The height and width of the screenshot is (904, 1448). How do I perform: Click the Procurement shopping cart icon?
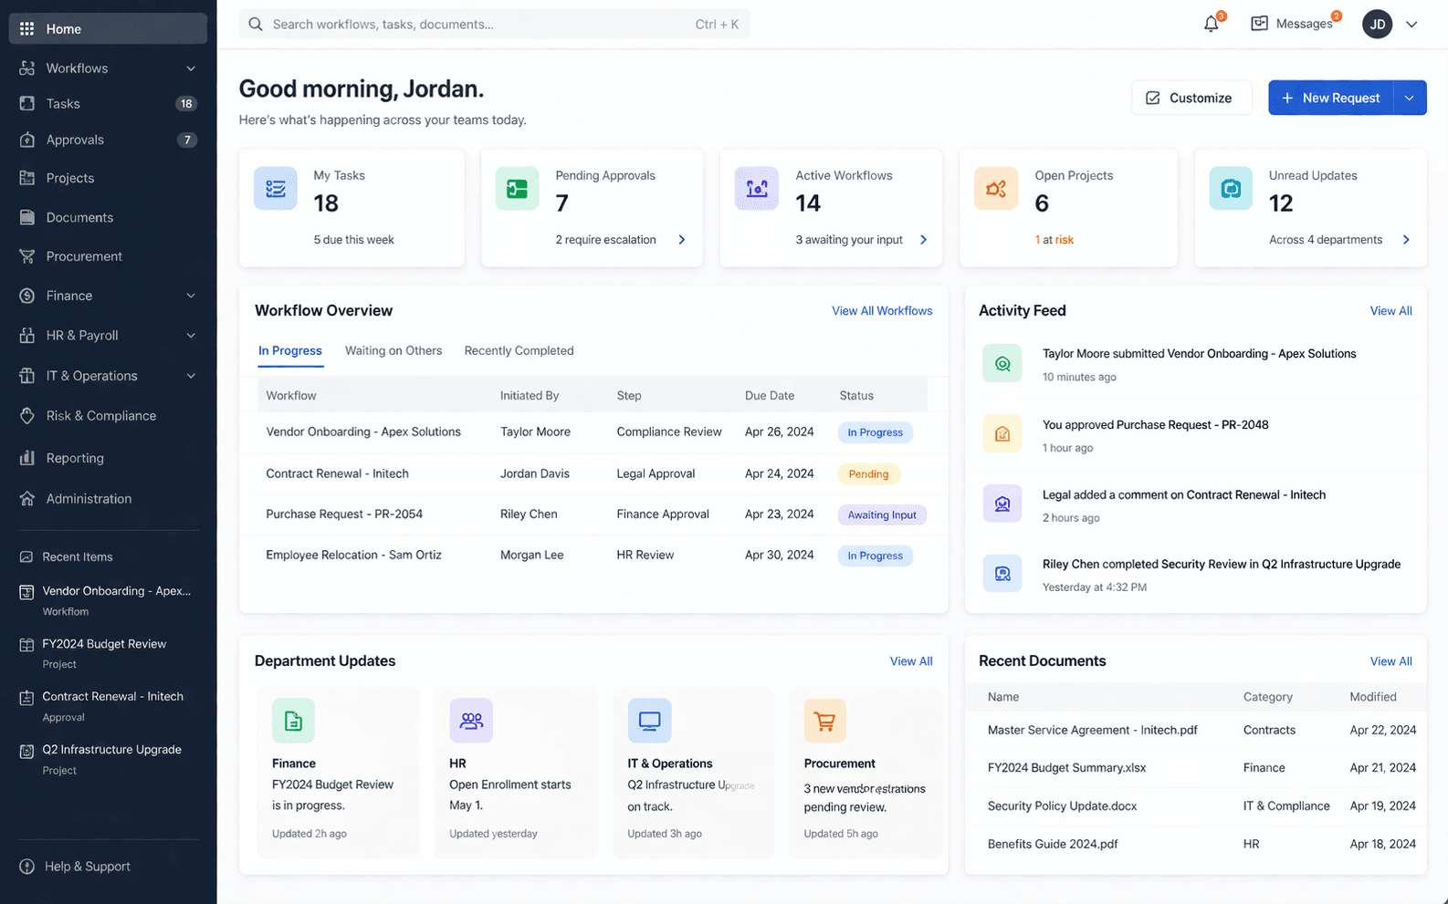[x=824, y=721]
